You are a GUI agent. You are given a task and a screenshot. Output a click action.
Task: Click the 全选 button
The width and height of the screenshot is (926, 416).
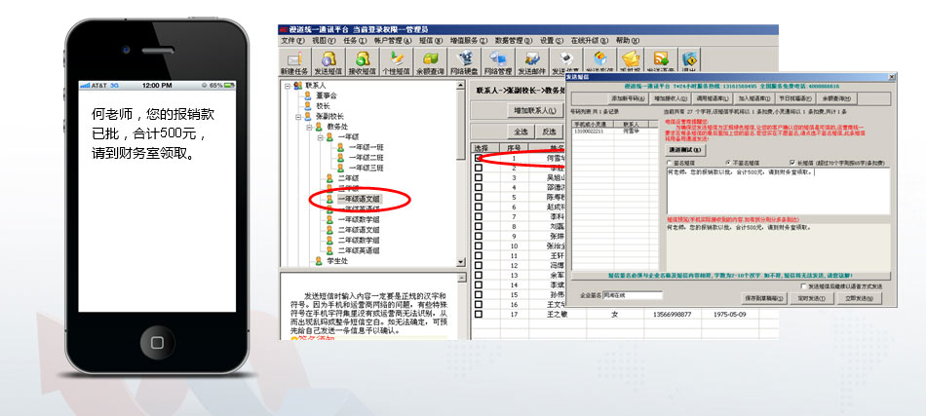(521, 132)
